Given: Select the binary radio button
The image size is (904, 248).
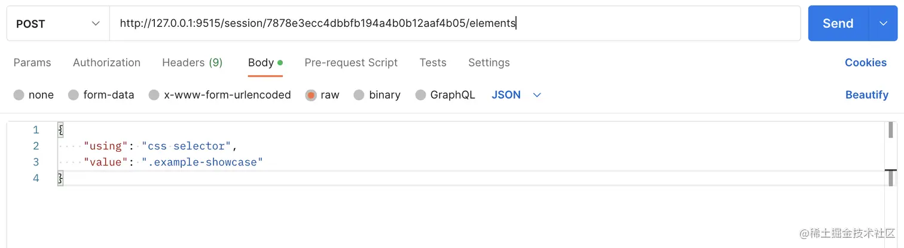Looking at the screenshot, I should [359, 95].
